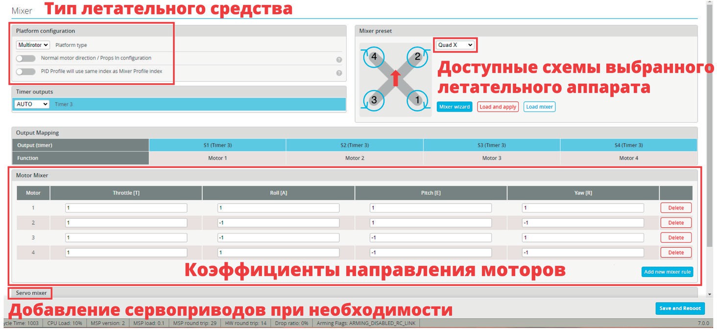The height and width of the screenshot is (329, 717).
Task: Toggle PID Profile same index switch
Action: coord(26,71)
